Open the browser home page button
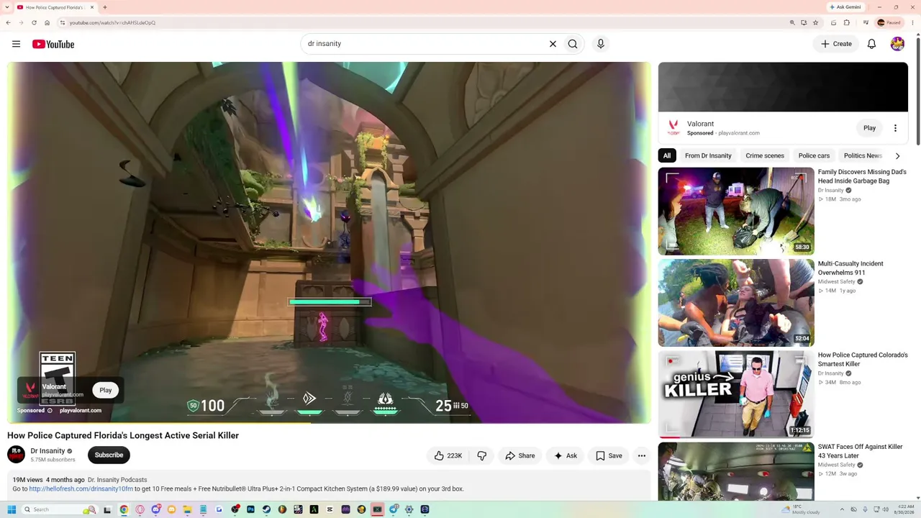 [47, 22]
